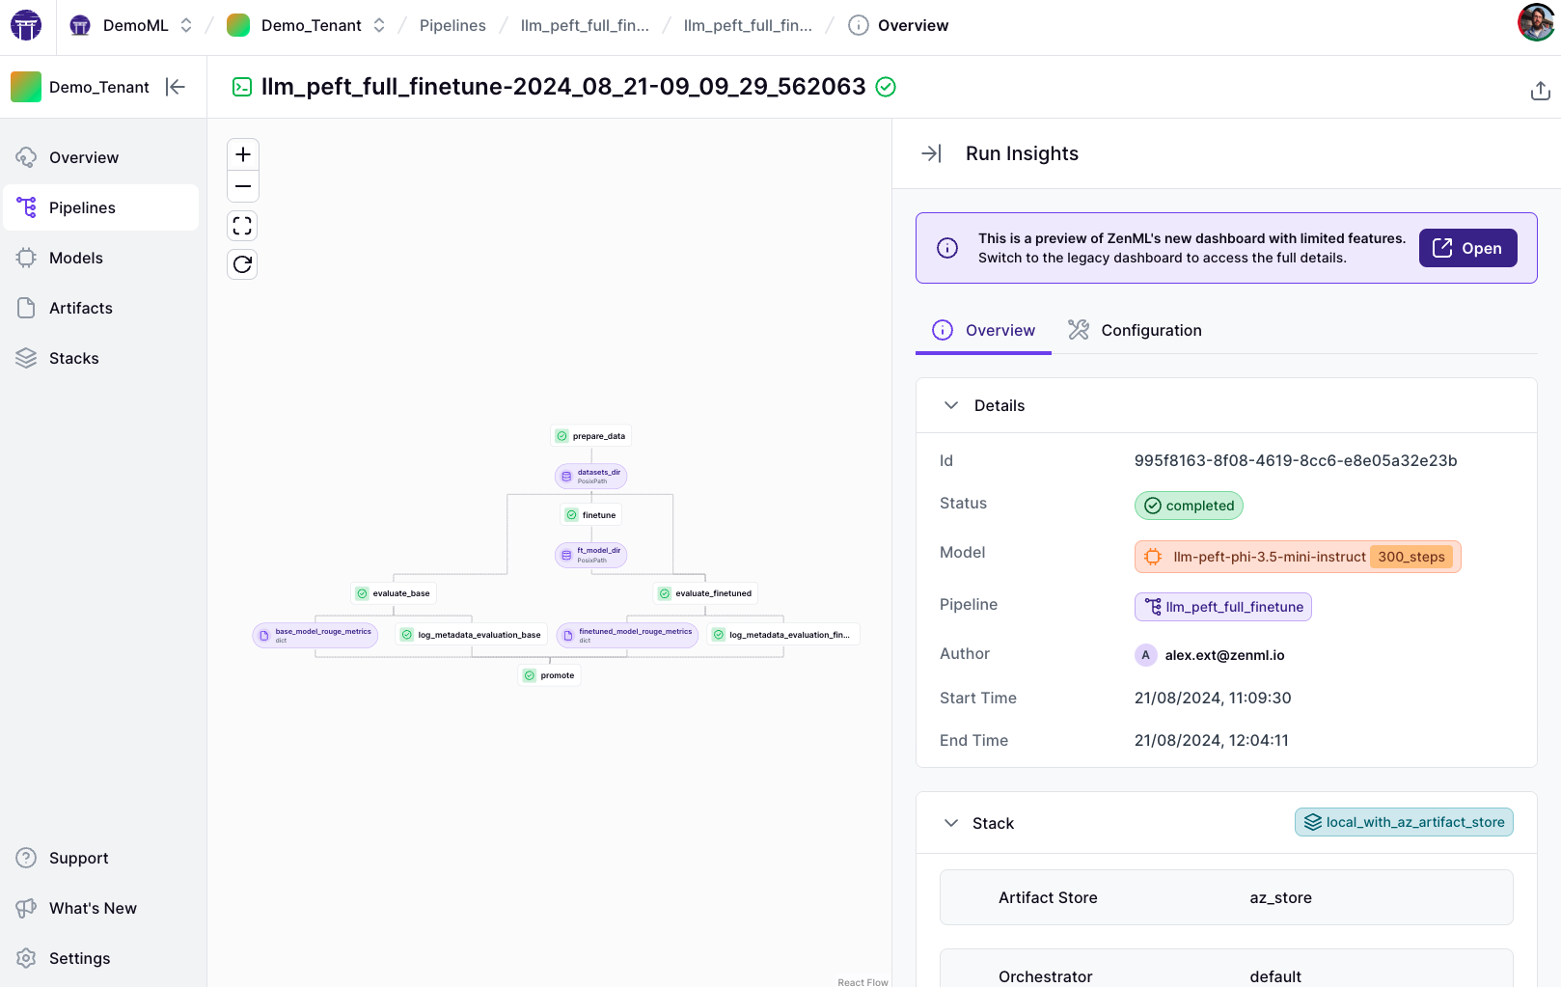Viewport: 1561px width, 987px height.
Task: Select Pipelines in the left sidebar
Action: (82, 207)
